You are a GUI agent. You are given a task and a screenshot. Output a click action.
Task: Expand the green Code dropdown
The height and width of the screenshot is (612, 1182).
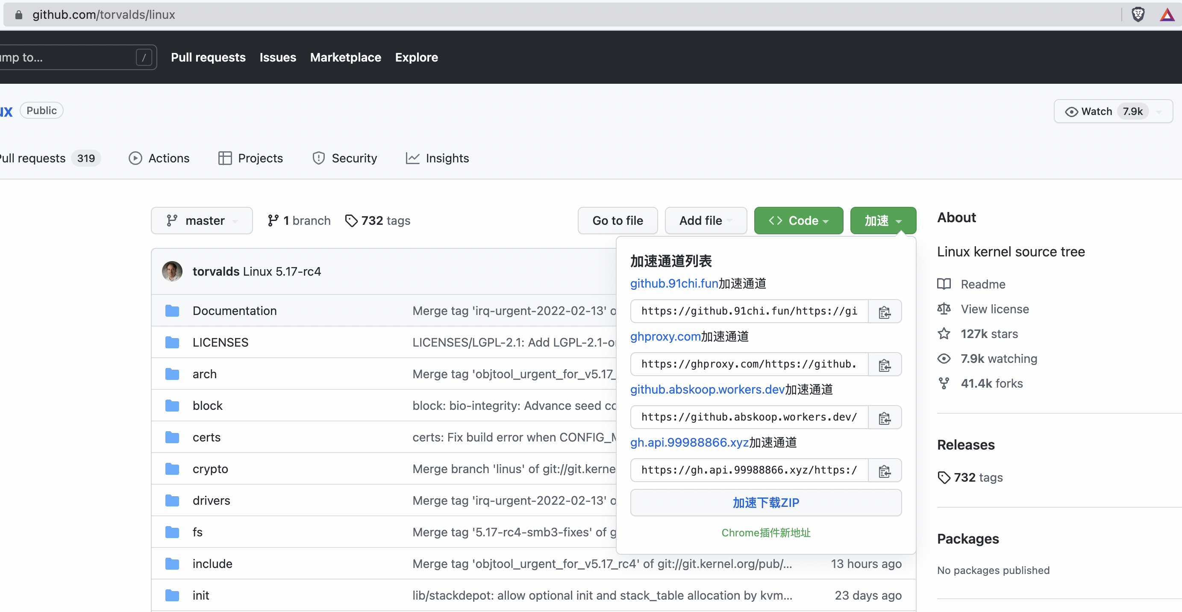point(798,221)
